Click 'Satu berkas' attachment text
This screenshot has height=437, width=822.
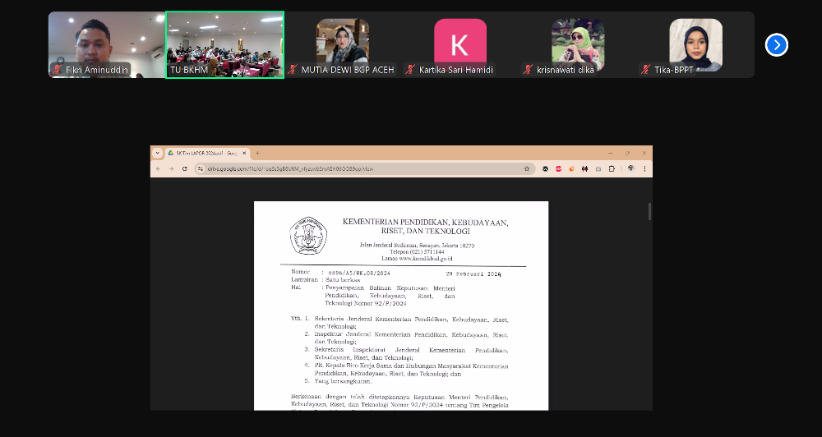pos(342,280)
